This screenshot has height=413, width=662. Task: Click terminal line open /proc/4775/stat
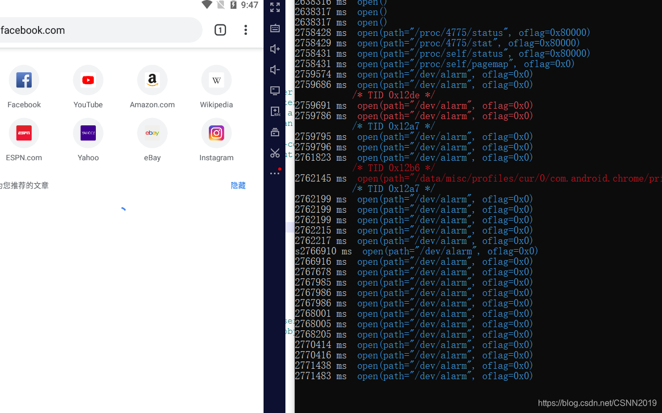coord(438,43)
